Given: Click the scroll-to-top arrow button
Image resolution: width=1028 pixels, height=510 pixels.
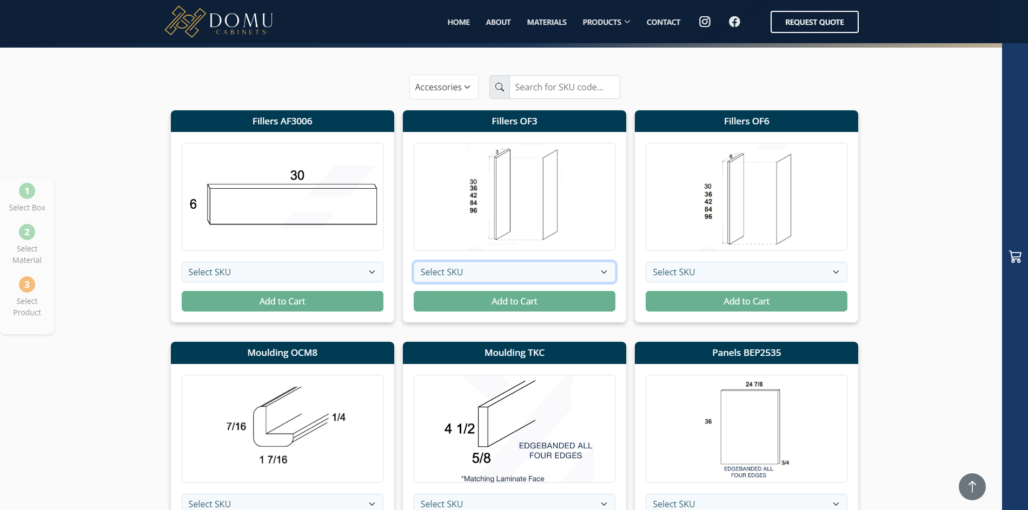Looking at the screenshot, I should (x=972, y=487).
